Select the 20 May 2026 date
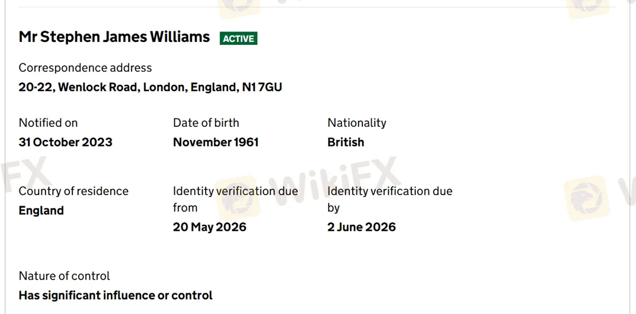 210,227
